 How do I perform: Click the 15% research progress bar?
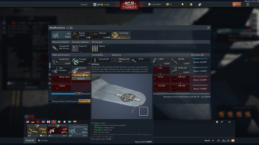coord(78,94)
